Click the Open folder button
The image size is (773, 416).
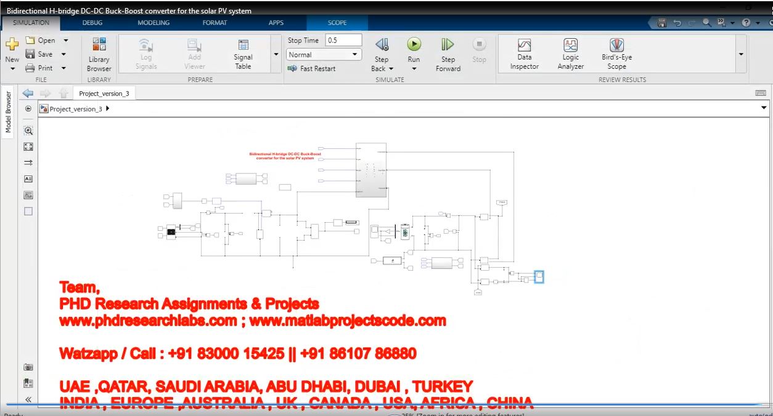(41, 40)
